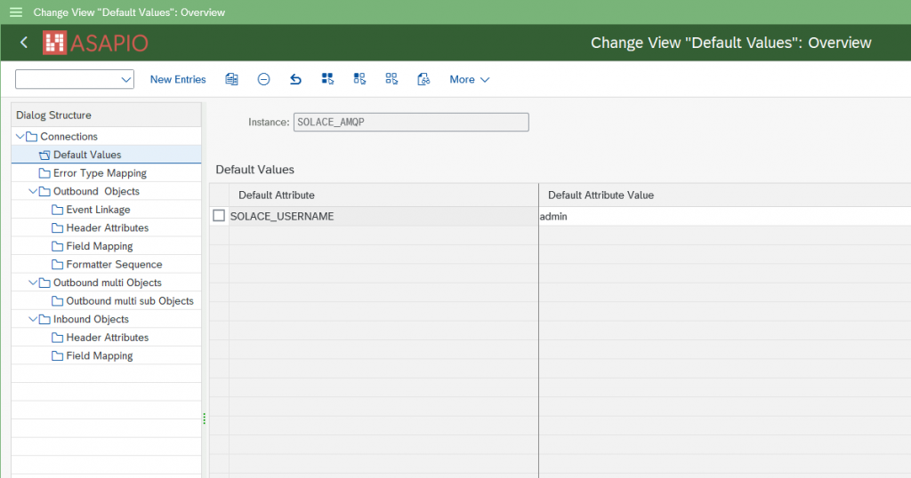Click the New Entries button
The height and width of the screenshot is (478, 911).
tap(178, 79)
